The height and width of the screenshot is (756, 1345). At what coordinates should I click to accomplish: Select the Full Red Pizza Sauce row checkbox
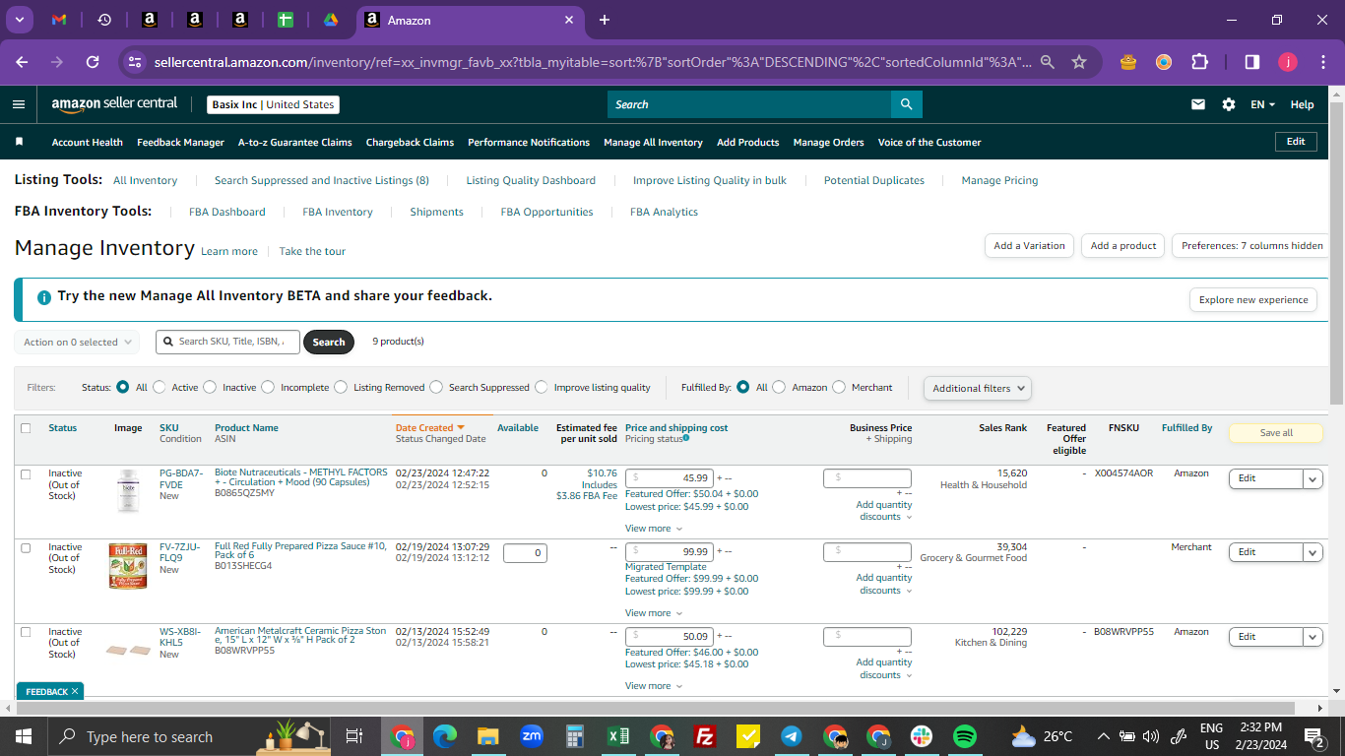pos(26,548)
